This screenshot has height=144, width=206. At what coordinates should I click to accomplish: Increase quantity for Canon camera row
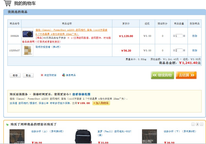point(184,36)
